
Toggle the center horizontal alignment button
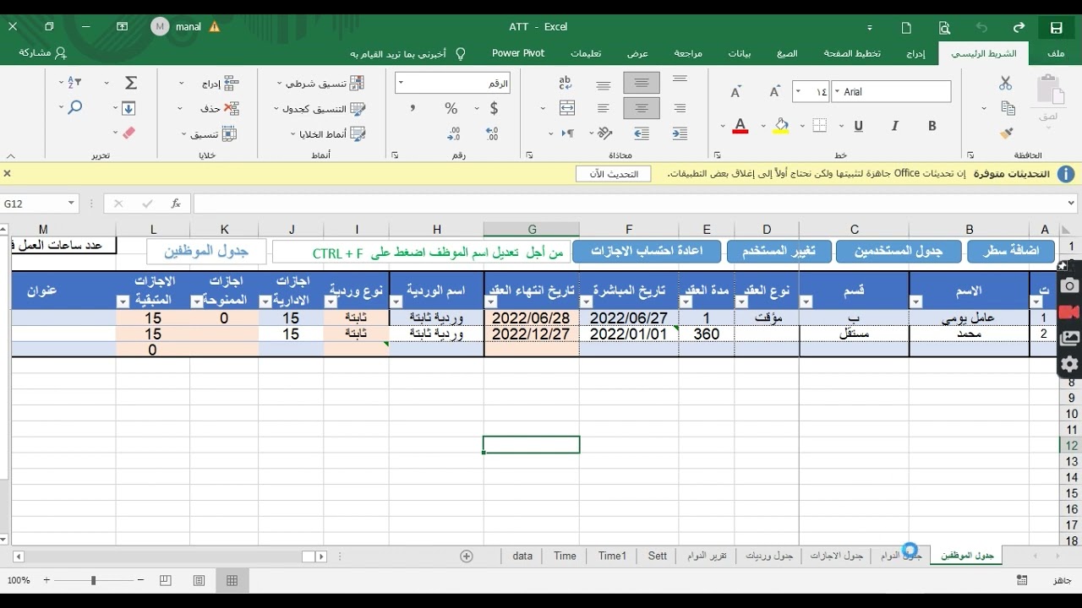coord(642,108)
